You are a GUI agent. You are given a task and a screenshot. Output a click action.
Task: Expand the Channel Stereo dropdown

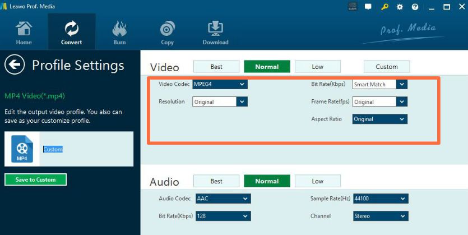(x=381, y=216)
